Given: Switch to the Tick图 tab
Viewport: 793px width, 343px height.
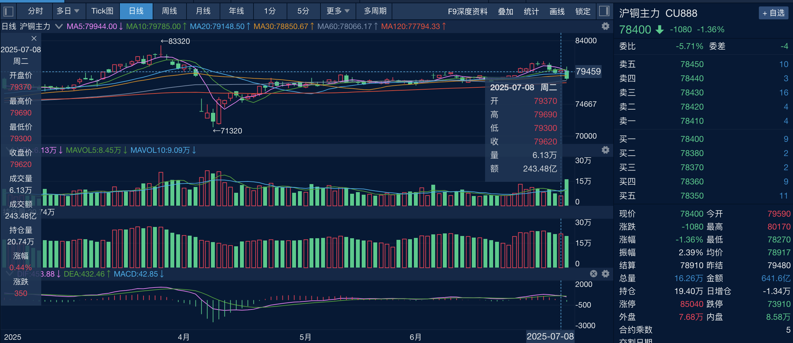Looking at the screenshot, I should 102,11.
